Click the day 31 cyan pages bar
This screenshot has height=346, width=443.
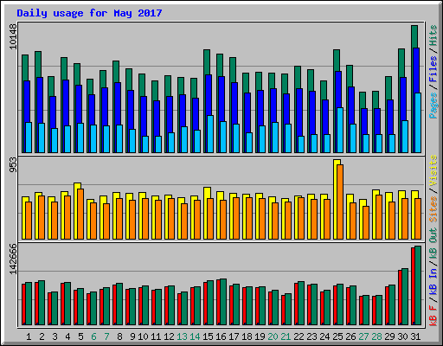click(x=418, y=123)
